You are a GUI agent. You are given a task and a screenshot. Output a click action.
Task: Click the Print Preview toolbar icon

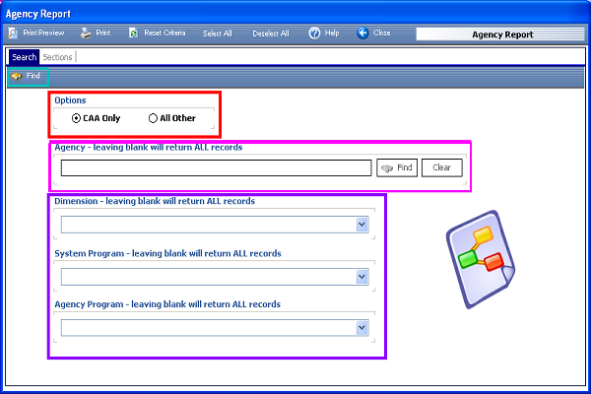click(13, 33)
